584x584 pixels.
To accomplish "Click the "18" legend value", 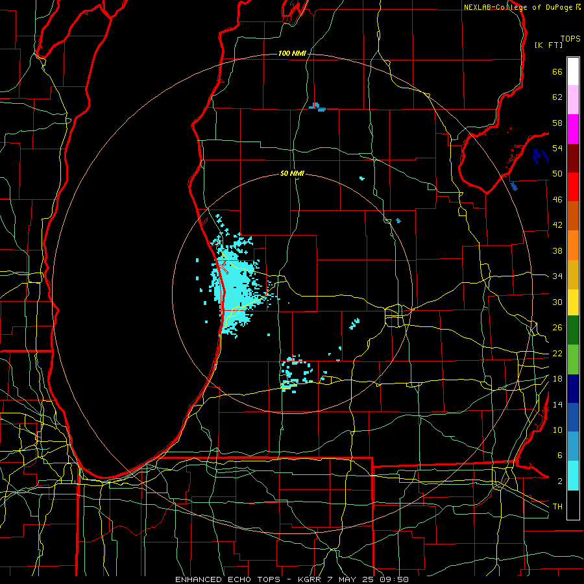I will (557, 379).
